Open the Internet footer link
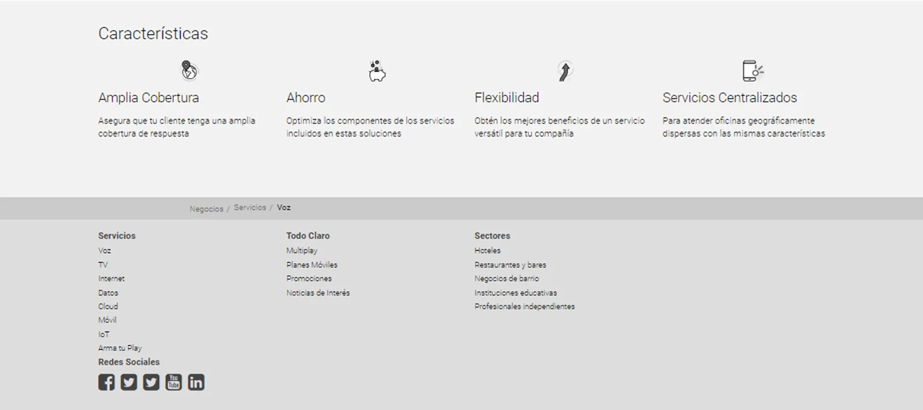The height and width of the screenshot is (410, 923). (x=111, y=279)
